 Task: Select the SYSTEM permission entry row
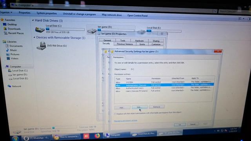tap(165, 82)
